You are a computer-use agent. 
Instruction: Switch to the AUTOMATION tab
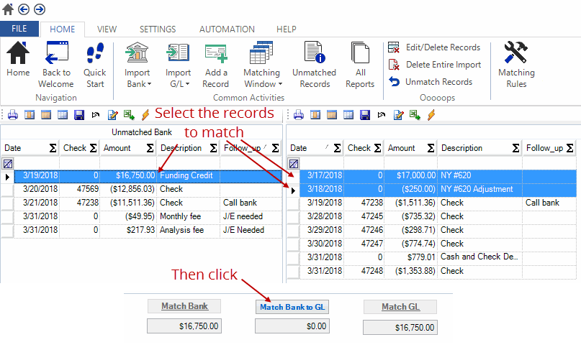tap(227, 29)
